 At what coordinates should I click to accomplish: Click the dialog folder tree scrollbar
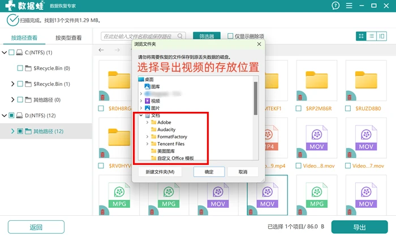tap(256, 98)
